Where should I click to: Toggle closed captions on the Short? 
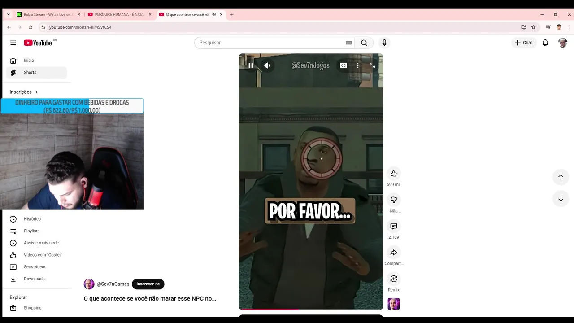[344, 65]
